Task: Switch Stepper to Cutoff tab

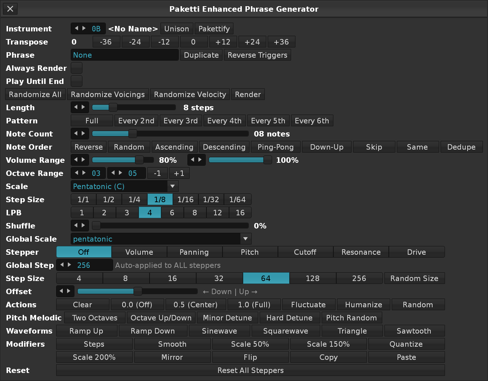Action: [305, 252]
